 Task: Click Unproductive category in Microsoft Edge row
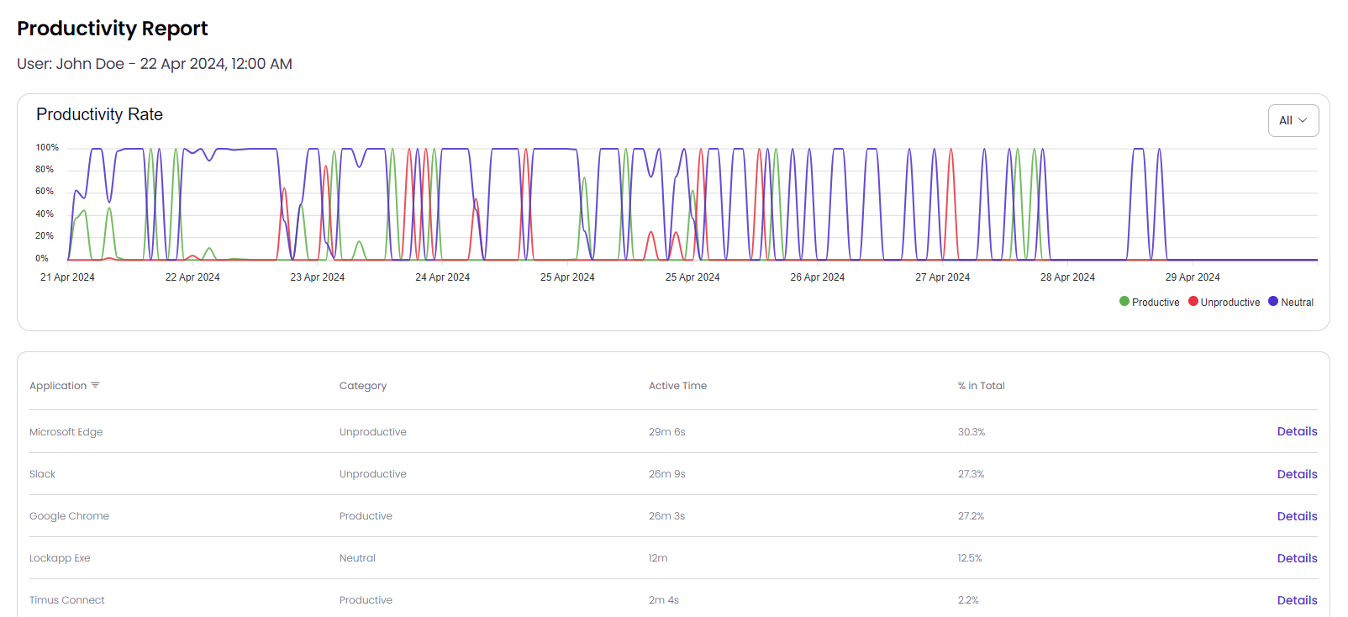coord(372,432)
